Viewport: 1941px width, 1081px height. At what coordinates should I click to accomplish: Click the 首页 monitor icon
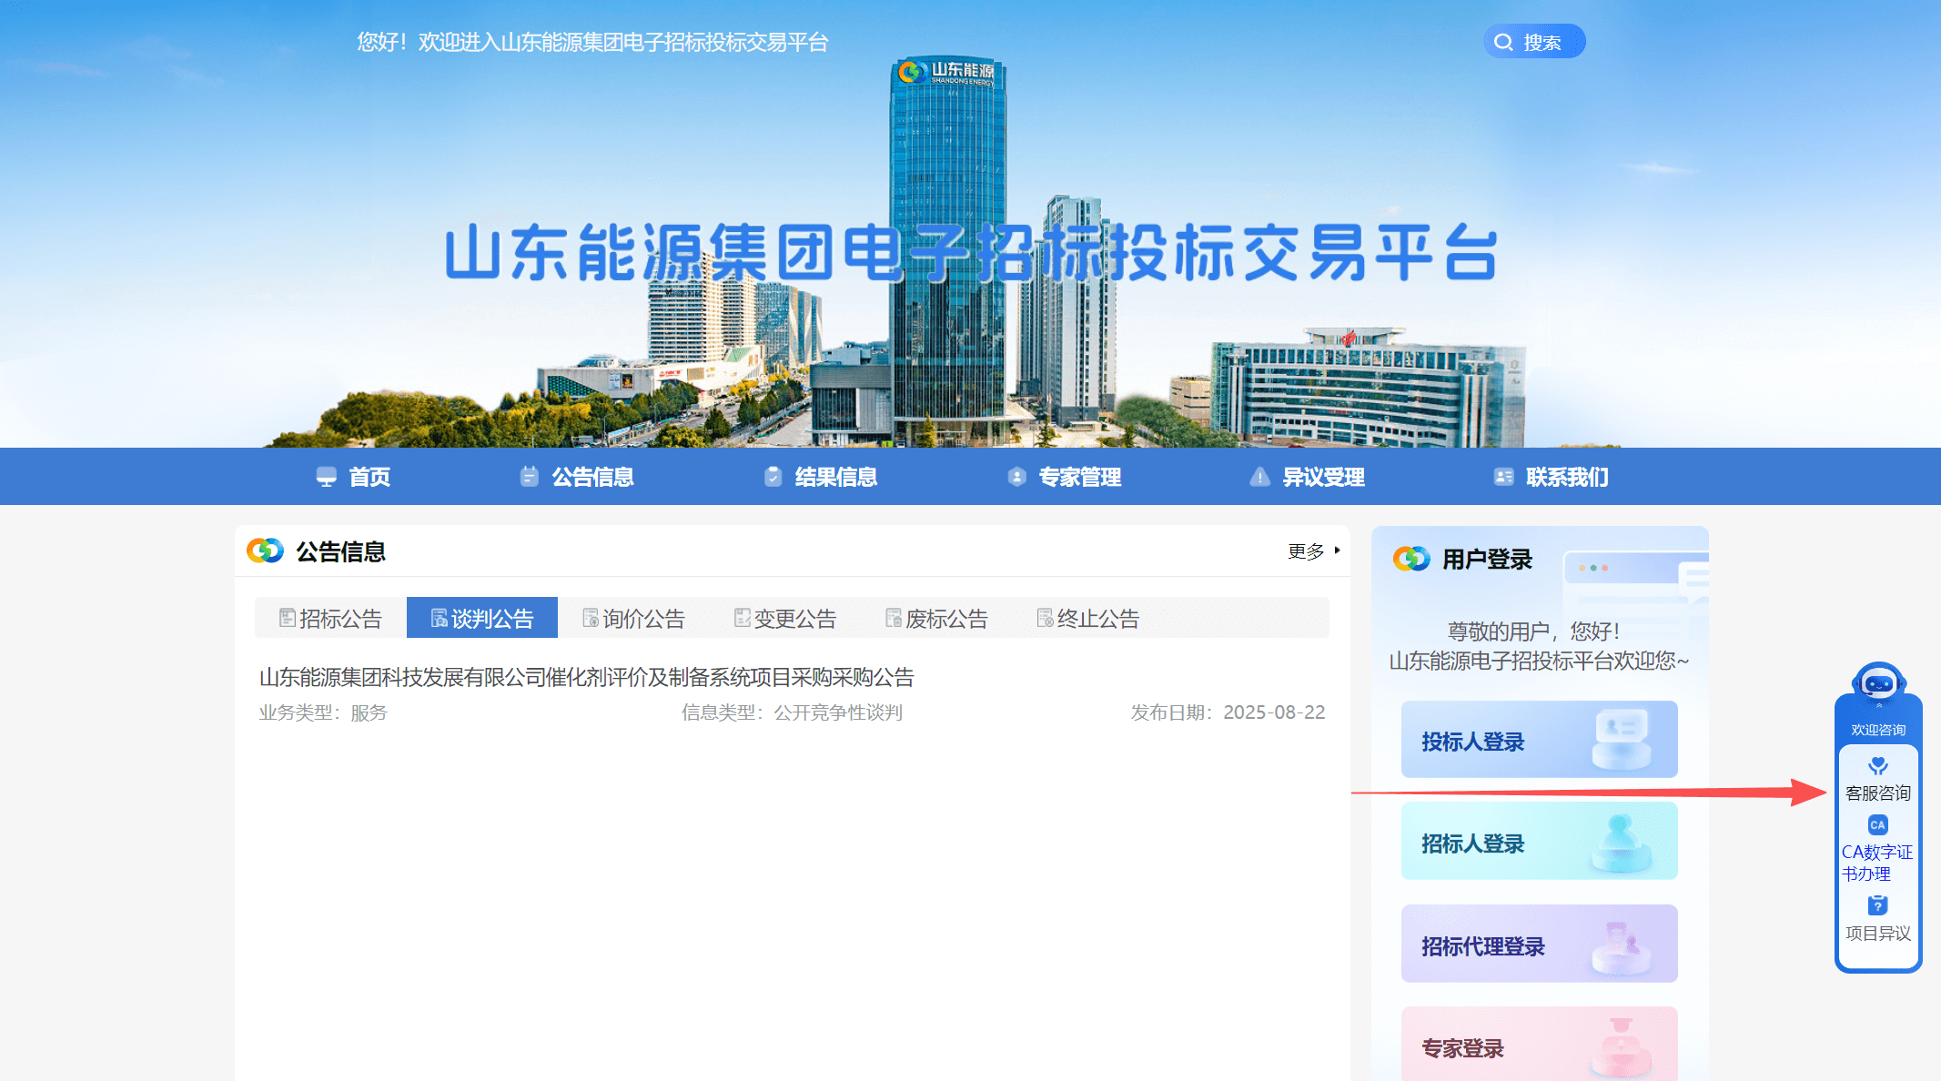click(326, 477)
